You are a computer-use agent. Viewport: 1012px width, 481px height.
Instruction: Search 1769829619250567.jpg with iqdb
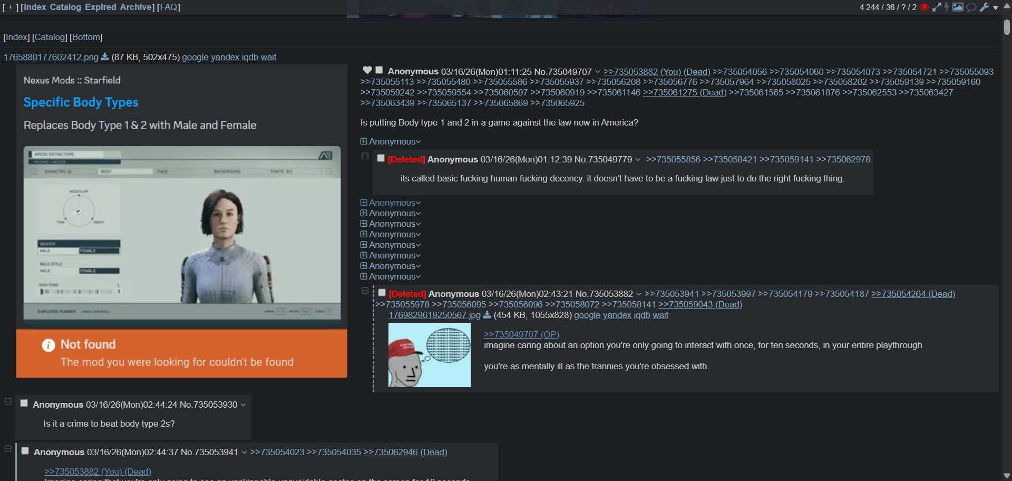(642, 315)
